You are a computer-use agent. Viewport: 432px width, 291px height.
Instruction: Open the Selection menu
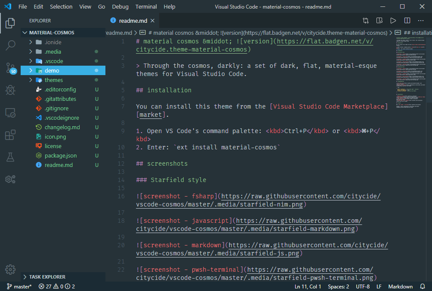point(61,6)
